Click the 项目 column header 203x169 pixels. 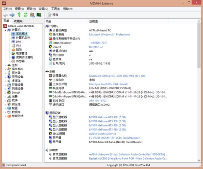[49, 21]
